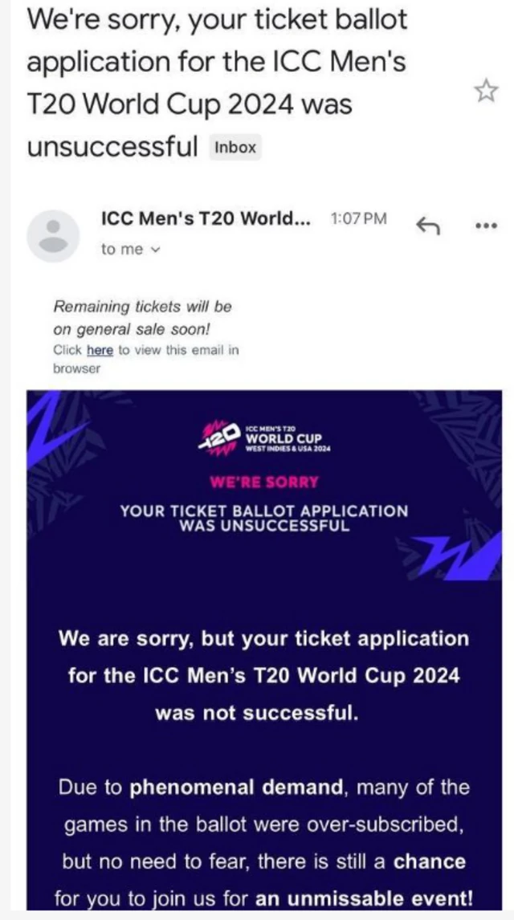
Task: Tap the sender's grey avatar icon
Action: tap(54, 235)
